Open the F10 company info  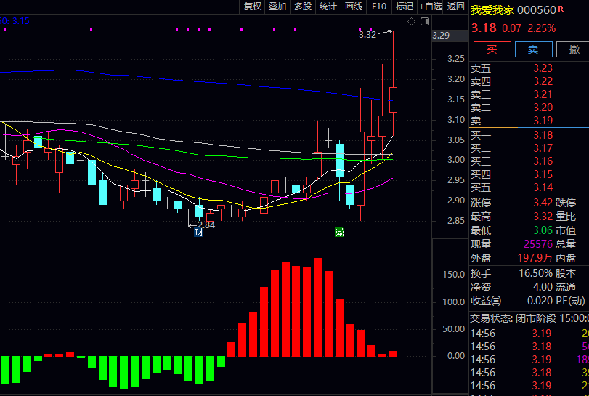click(x=379, y=7)
